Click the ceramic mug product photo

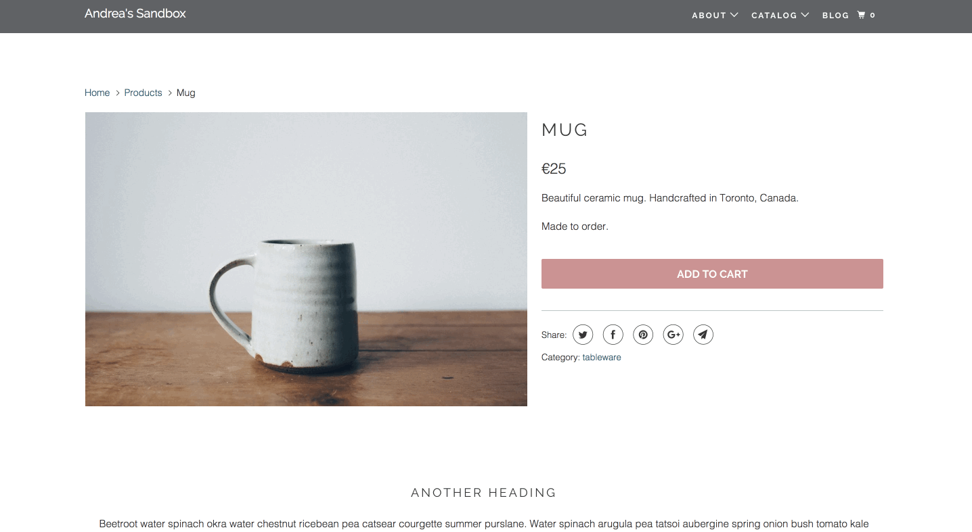point(306,259)
